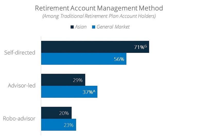Image resolution: width=198 pixels, height=140 pixels.
Task: Click the General Market 37% bar
Action: 69,92
